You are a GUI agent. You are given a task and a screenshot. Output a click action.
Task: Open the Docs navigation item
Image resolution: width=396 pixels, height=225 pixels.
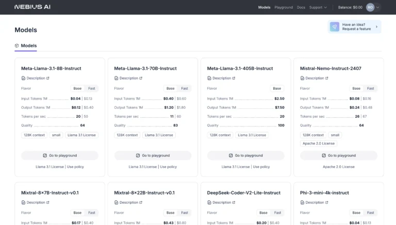[x=301, y=7]
